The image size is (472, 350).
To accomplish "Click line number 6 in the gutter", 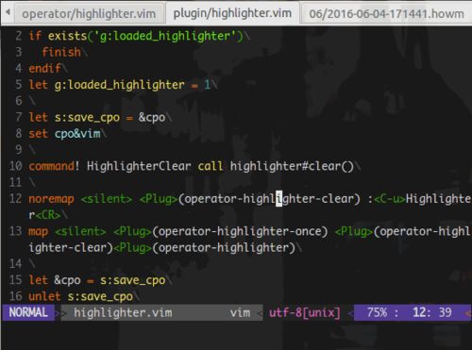I will 19,101.
